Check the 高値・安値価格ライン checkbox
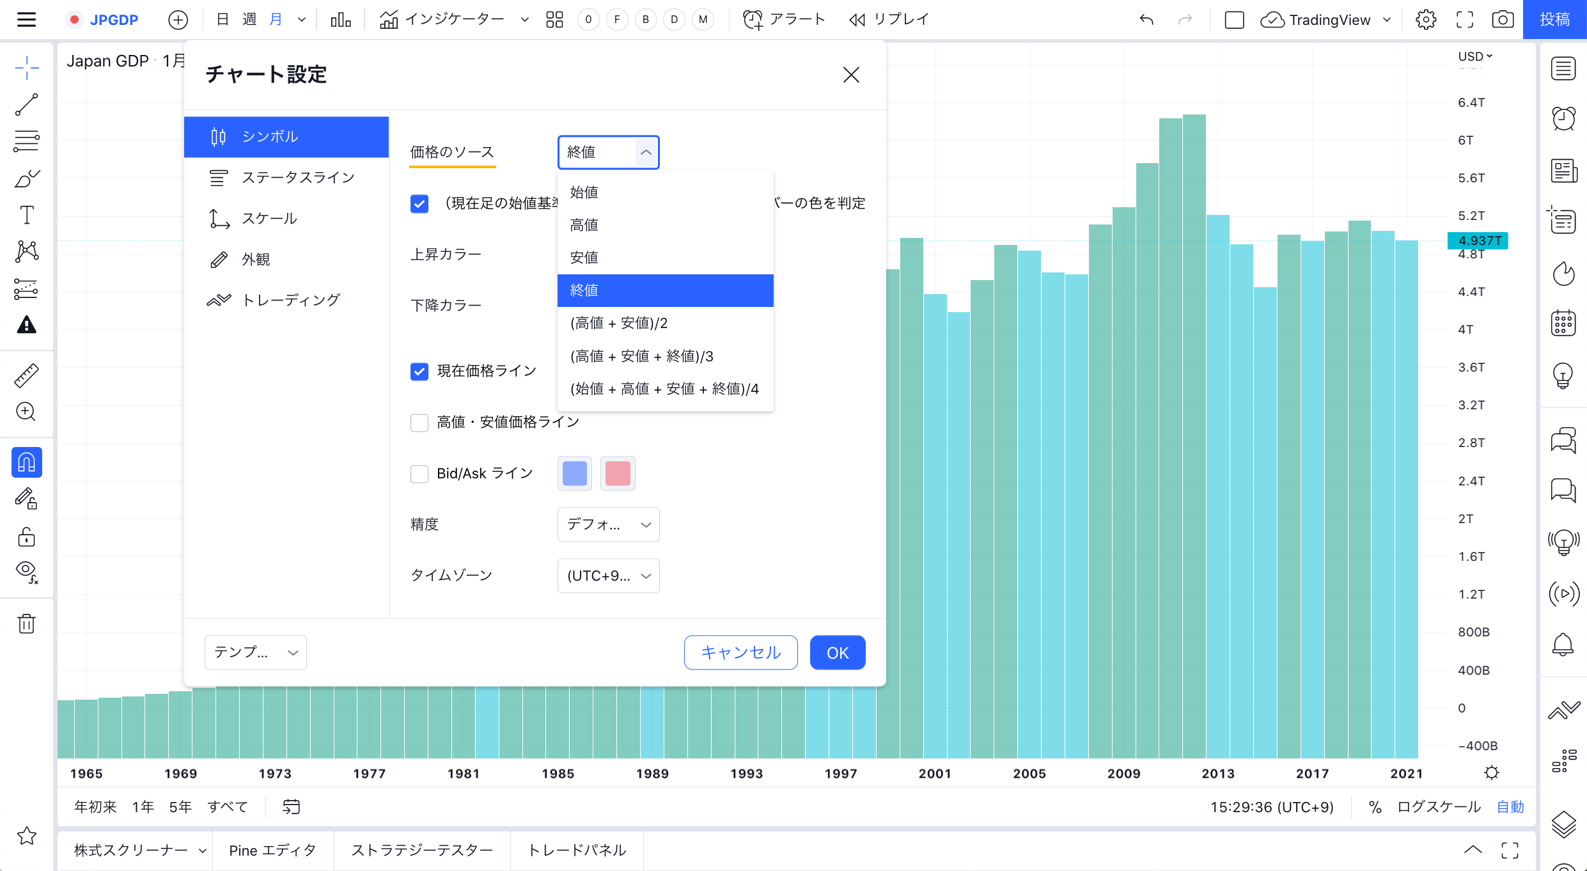1587x871 pixels. point(419,423)
